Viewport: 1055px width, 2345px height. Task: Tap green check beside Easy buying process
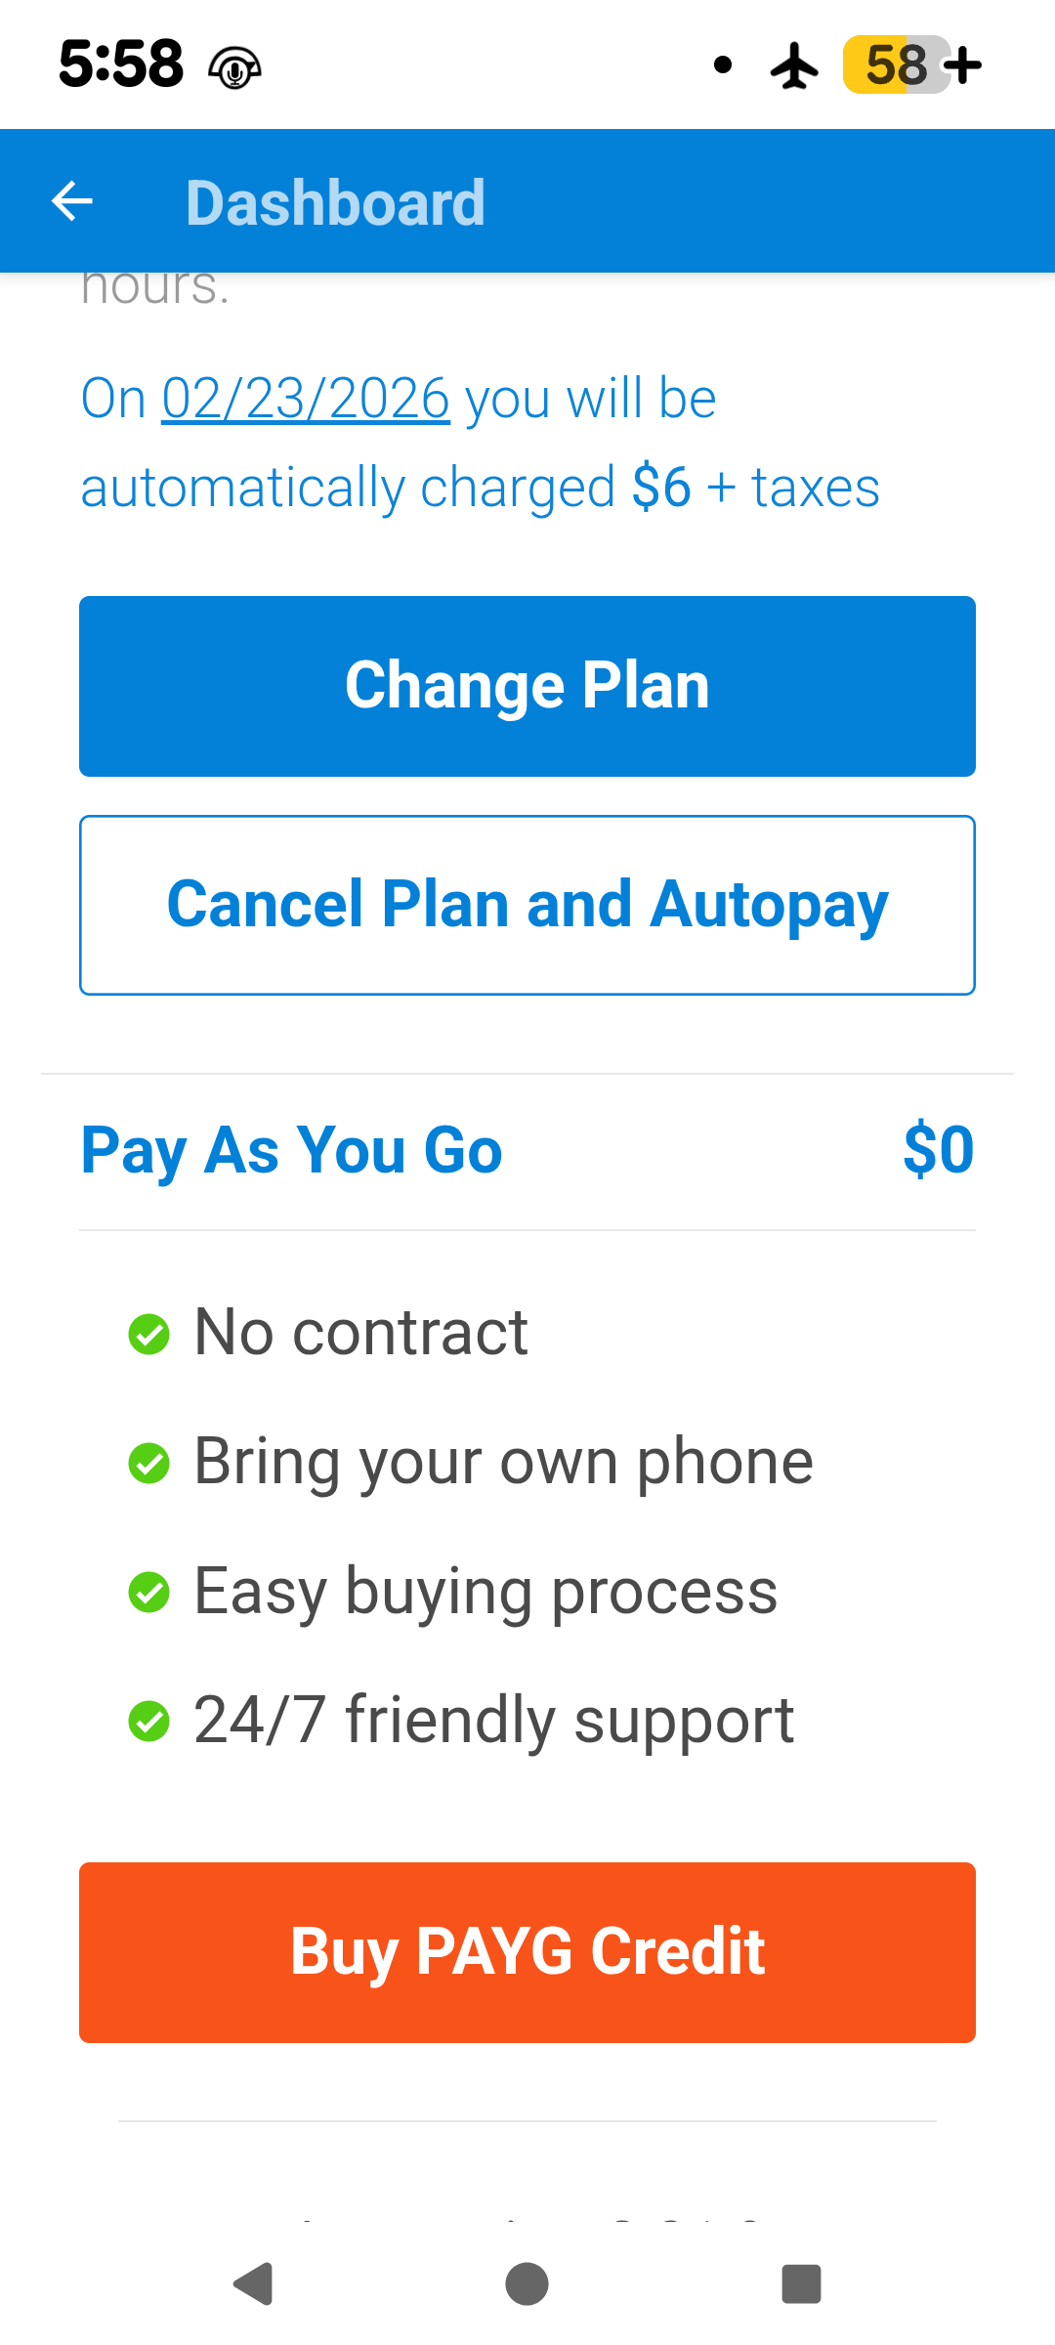point(149,1592)
